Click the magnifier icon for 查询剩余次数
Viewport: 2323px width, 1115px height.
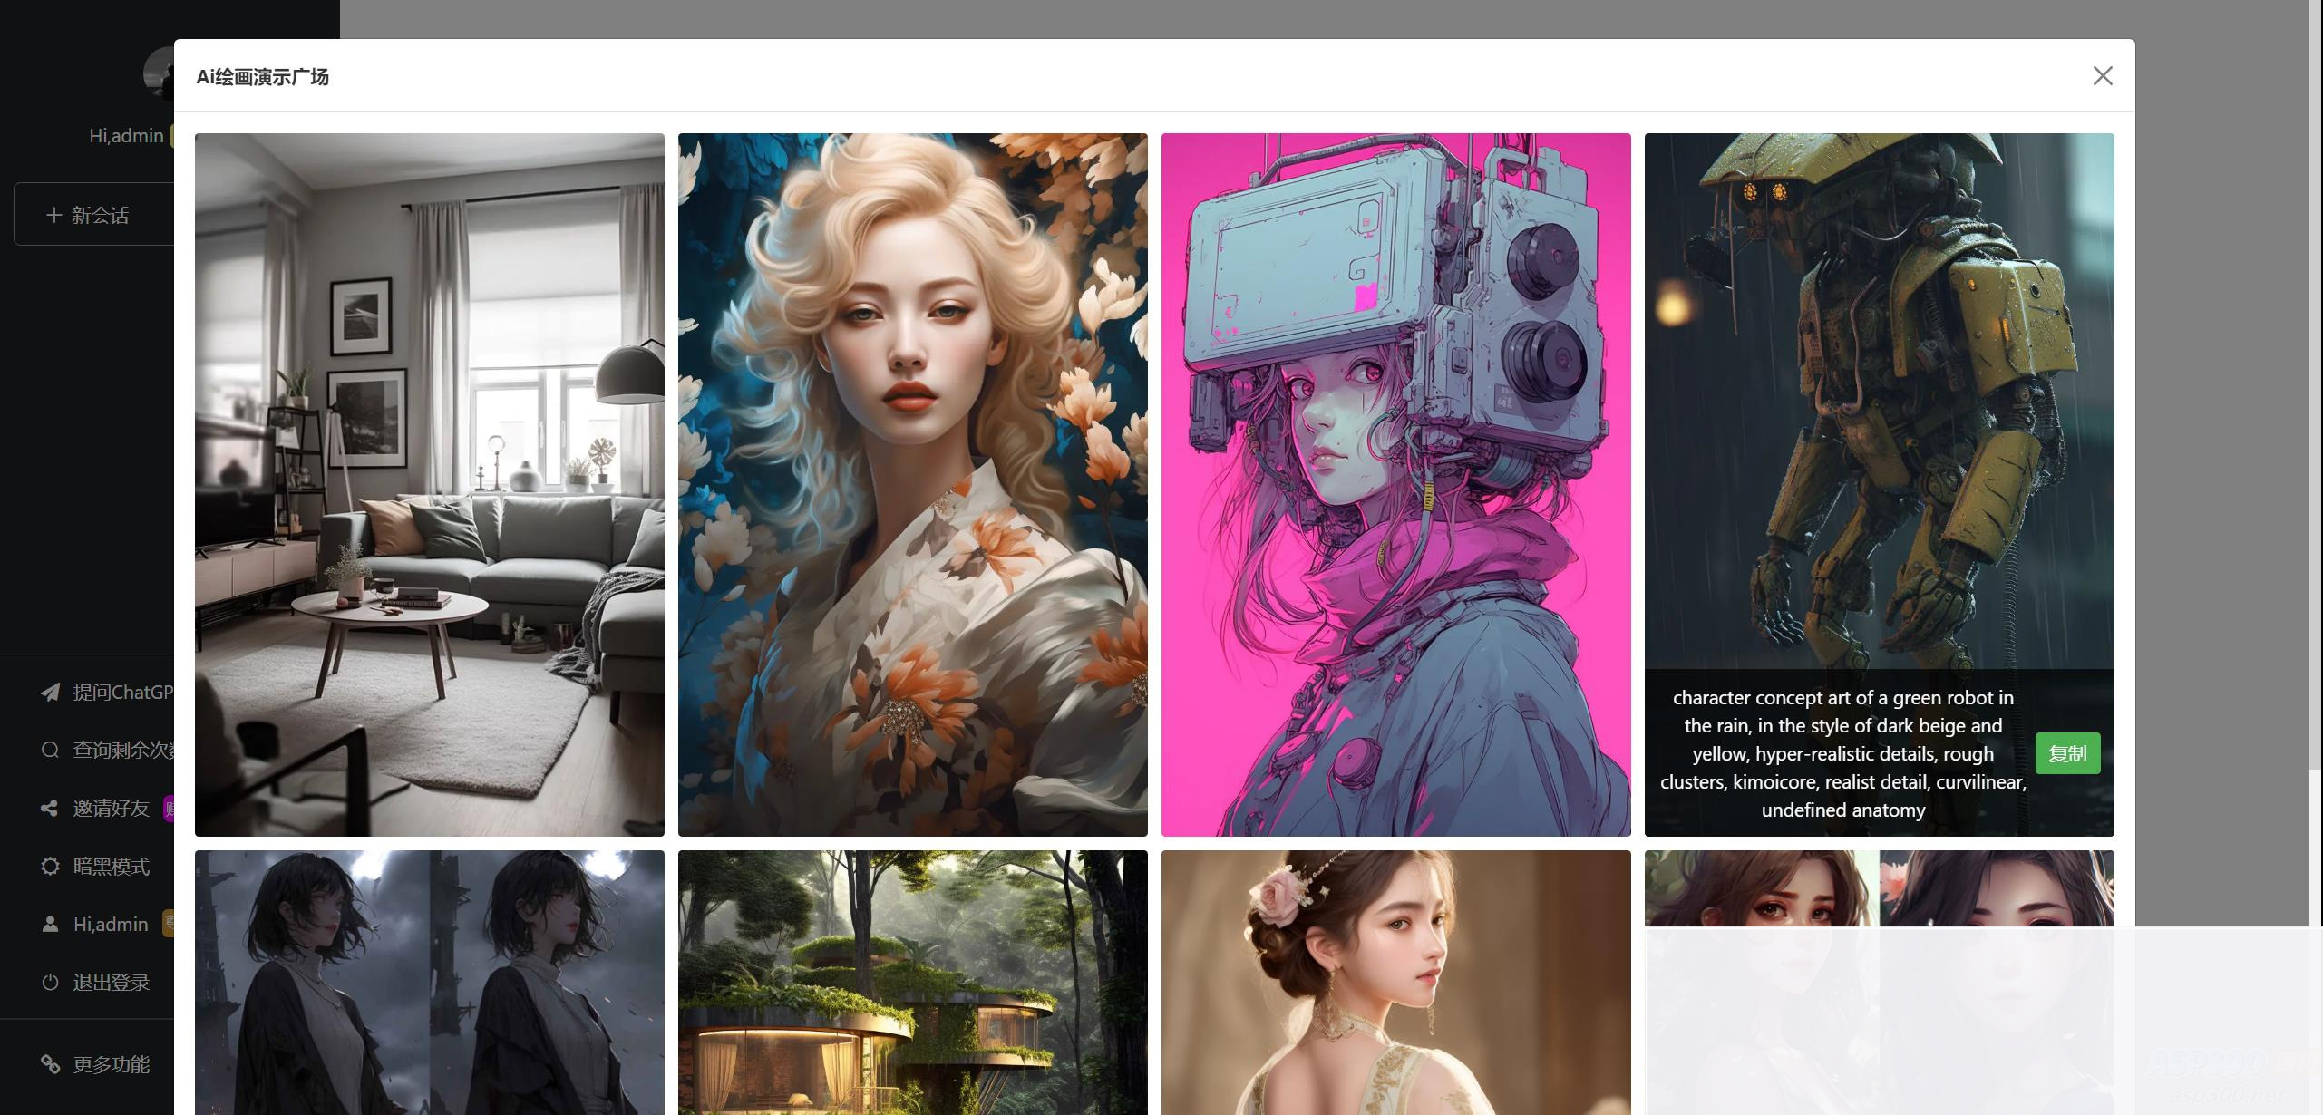50,750
